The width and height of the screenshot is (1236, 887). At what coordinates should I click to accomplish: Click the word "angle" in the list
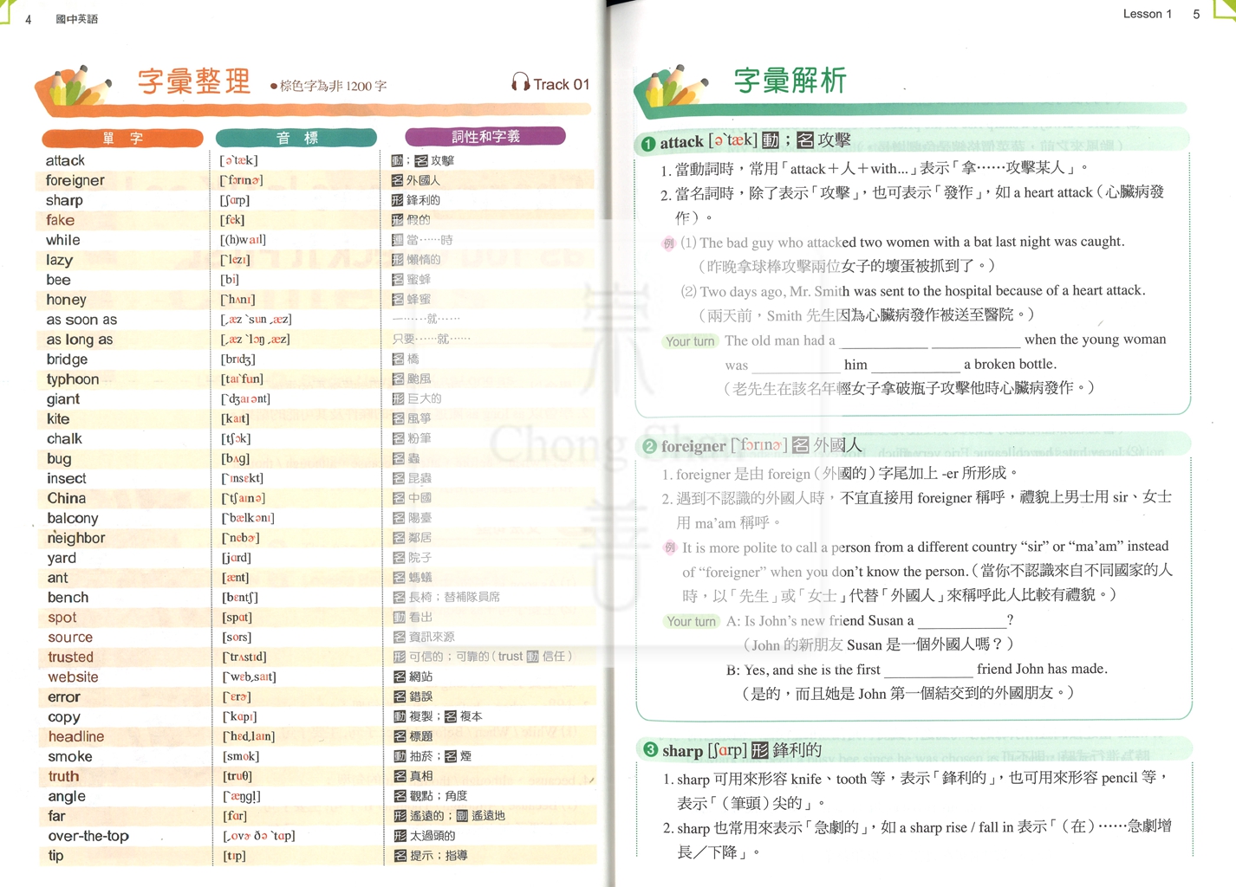(67, 797)
